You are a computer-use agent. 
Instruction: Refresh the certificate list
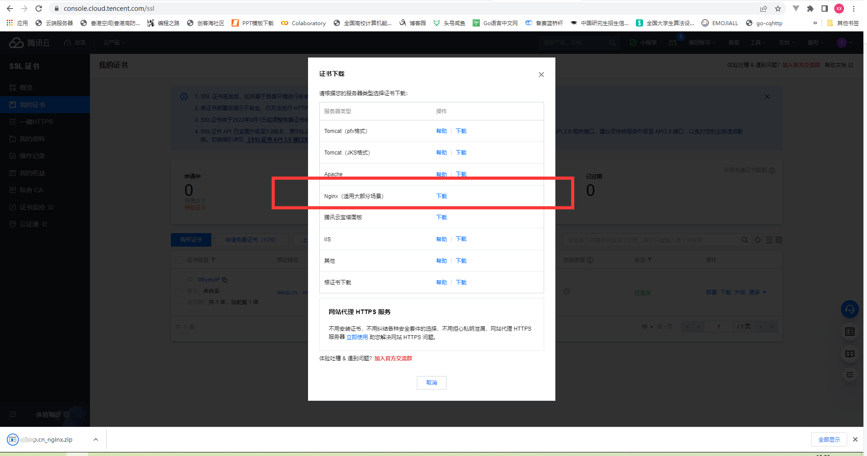(x=758, y=240)
